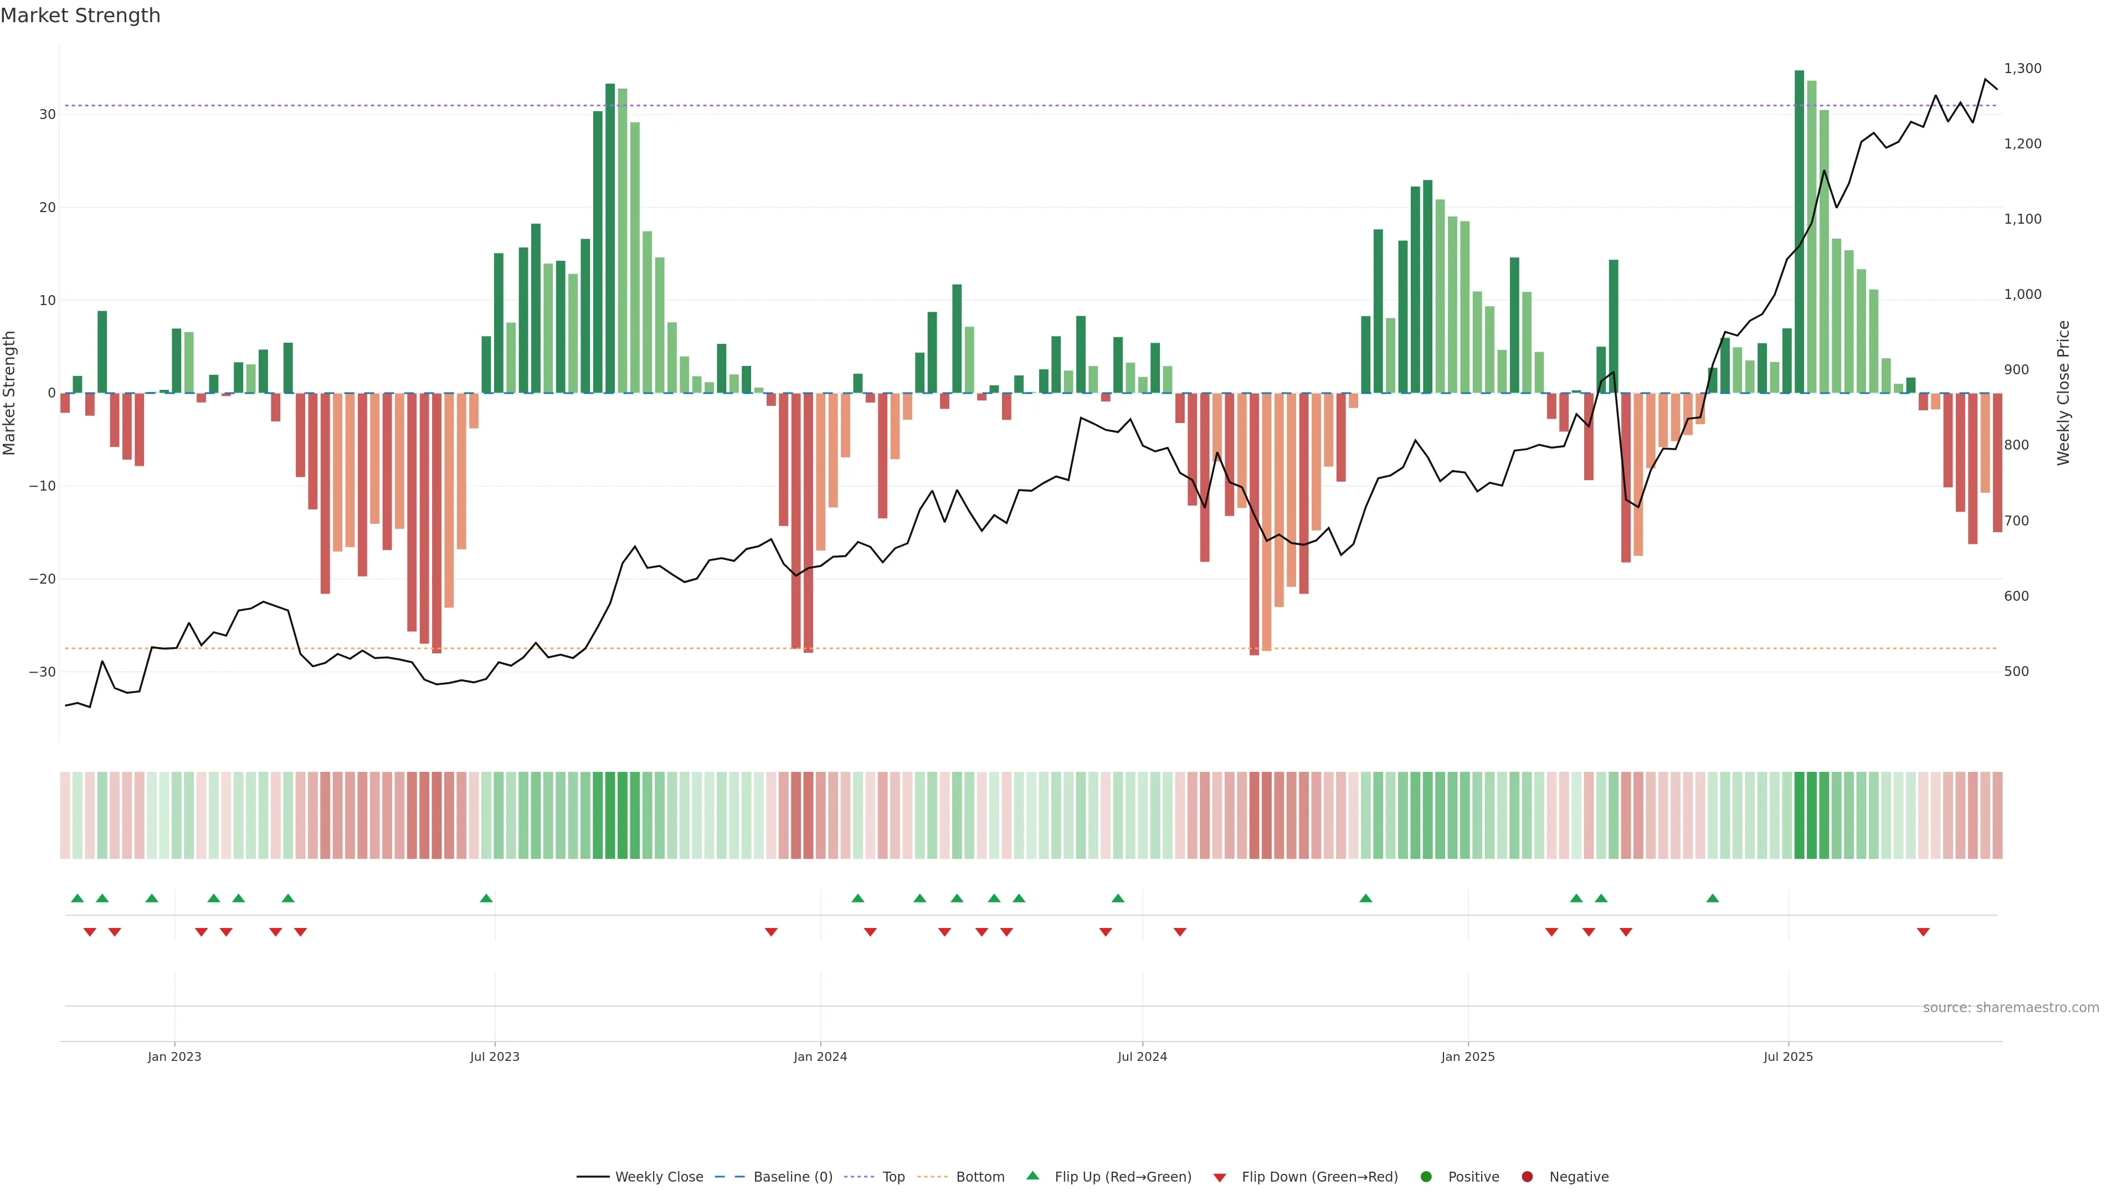Click the first flip-up triangle on the left
Image resolution: width=2127 pixels, height=1196 pixels.
(x=78, y=898)
